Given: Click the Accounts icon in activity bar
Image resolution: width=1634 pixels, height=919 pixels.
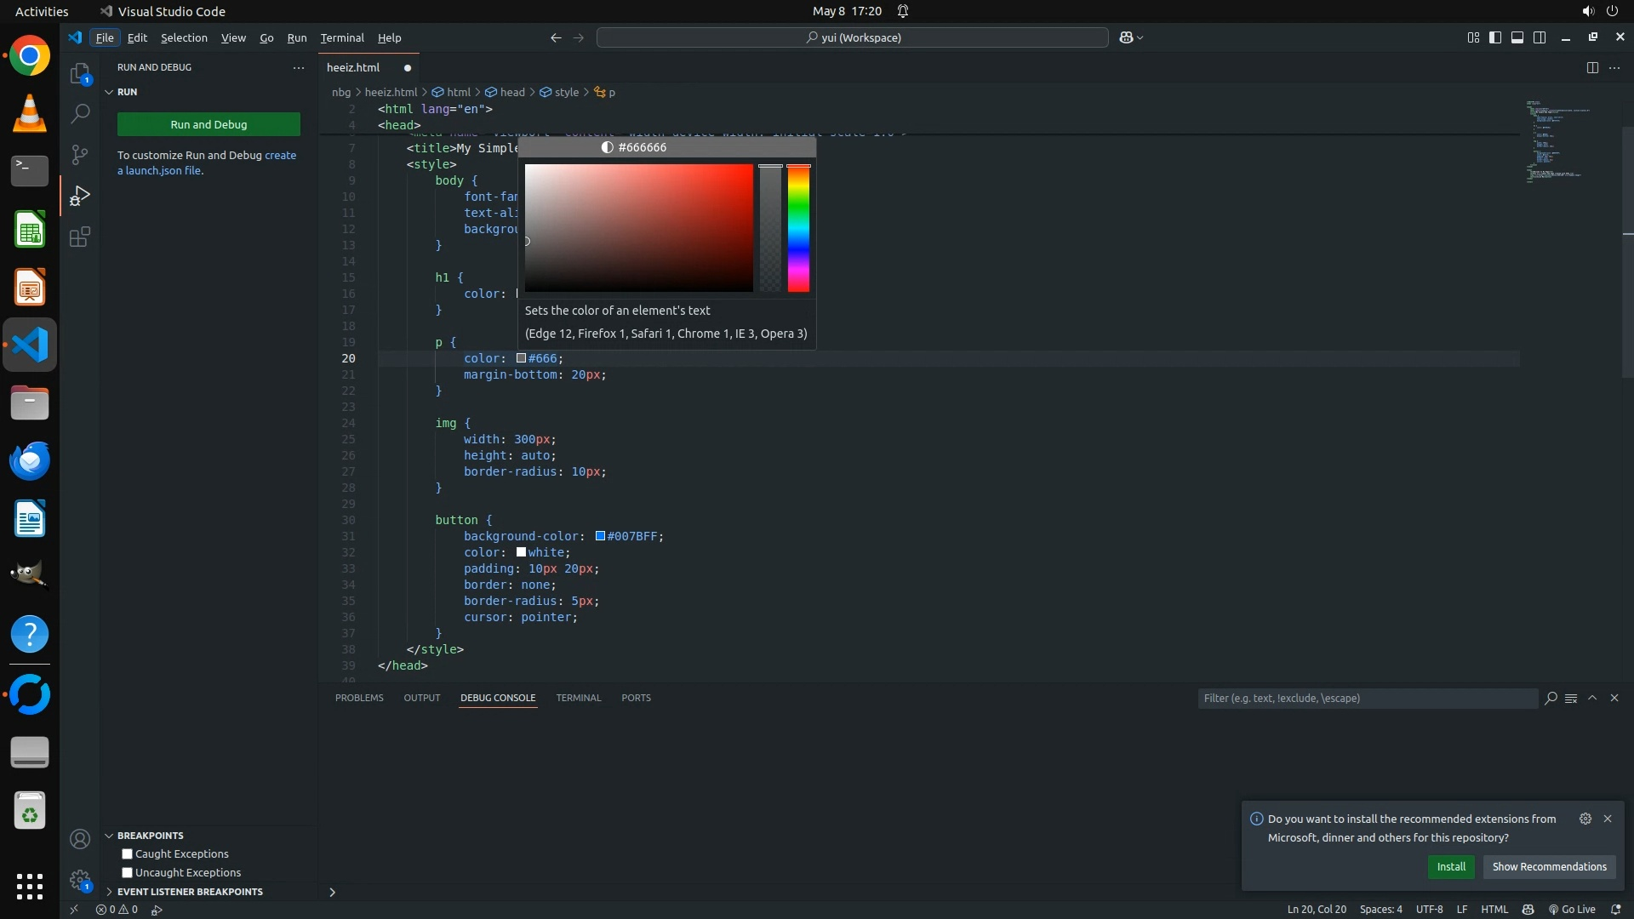Looking at the screenshot, I should click(80, 840).
